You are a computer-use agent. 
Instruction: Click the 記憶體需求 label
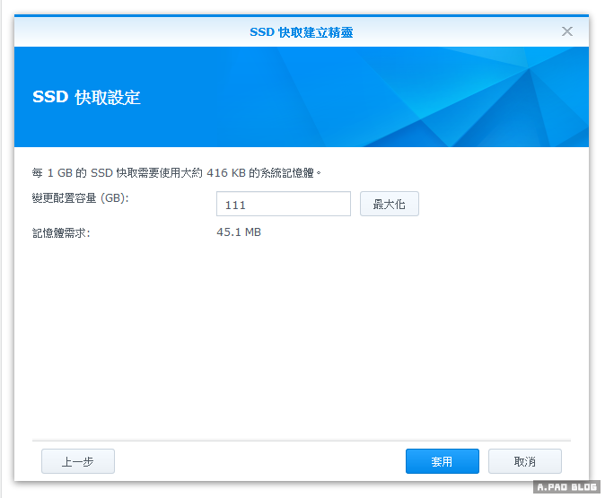coord(61,233)
